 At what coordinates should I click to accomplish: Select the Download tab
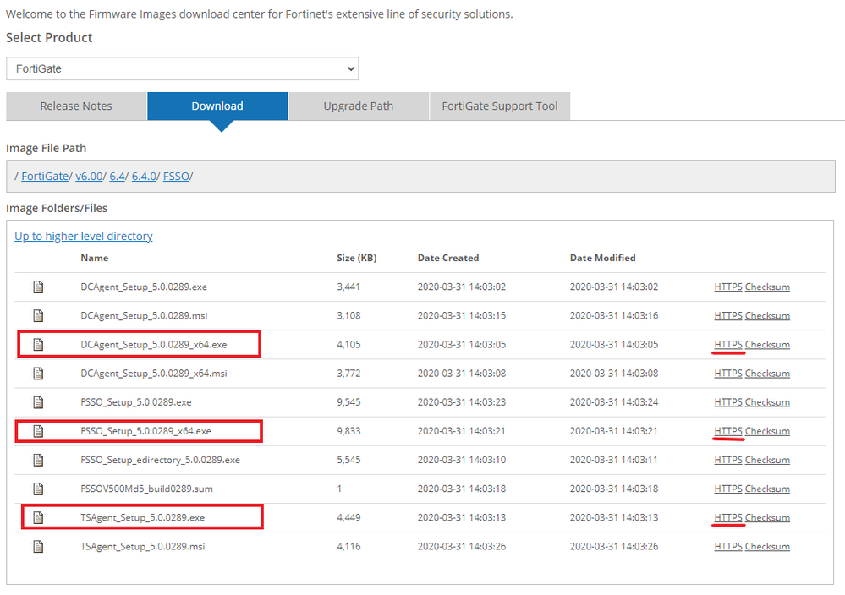(217, 106)
